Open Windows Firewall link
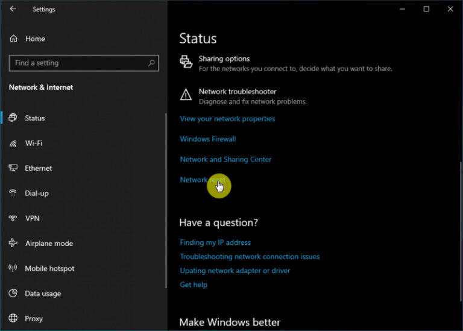This screenshot has width=463, height=331. point(208,139)
